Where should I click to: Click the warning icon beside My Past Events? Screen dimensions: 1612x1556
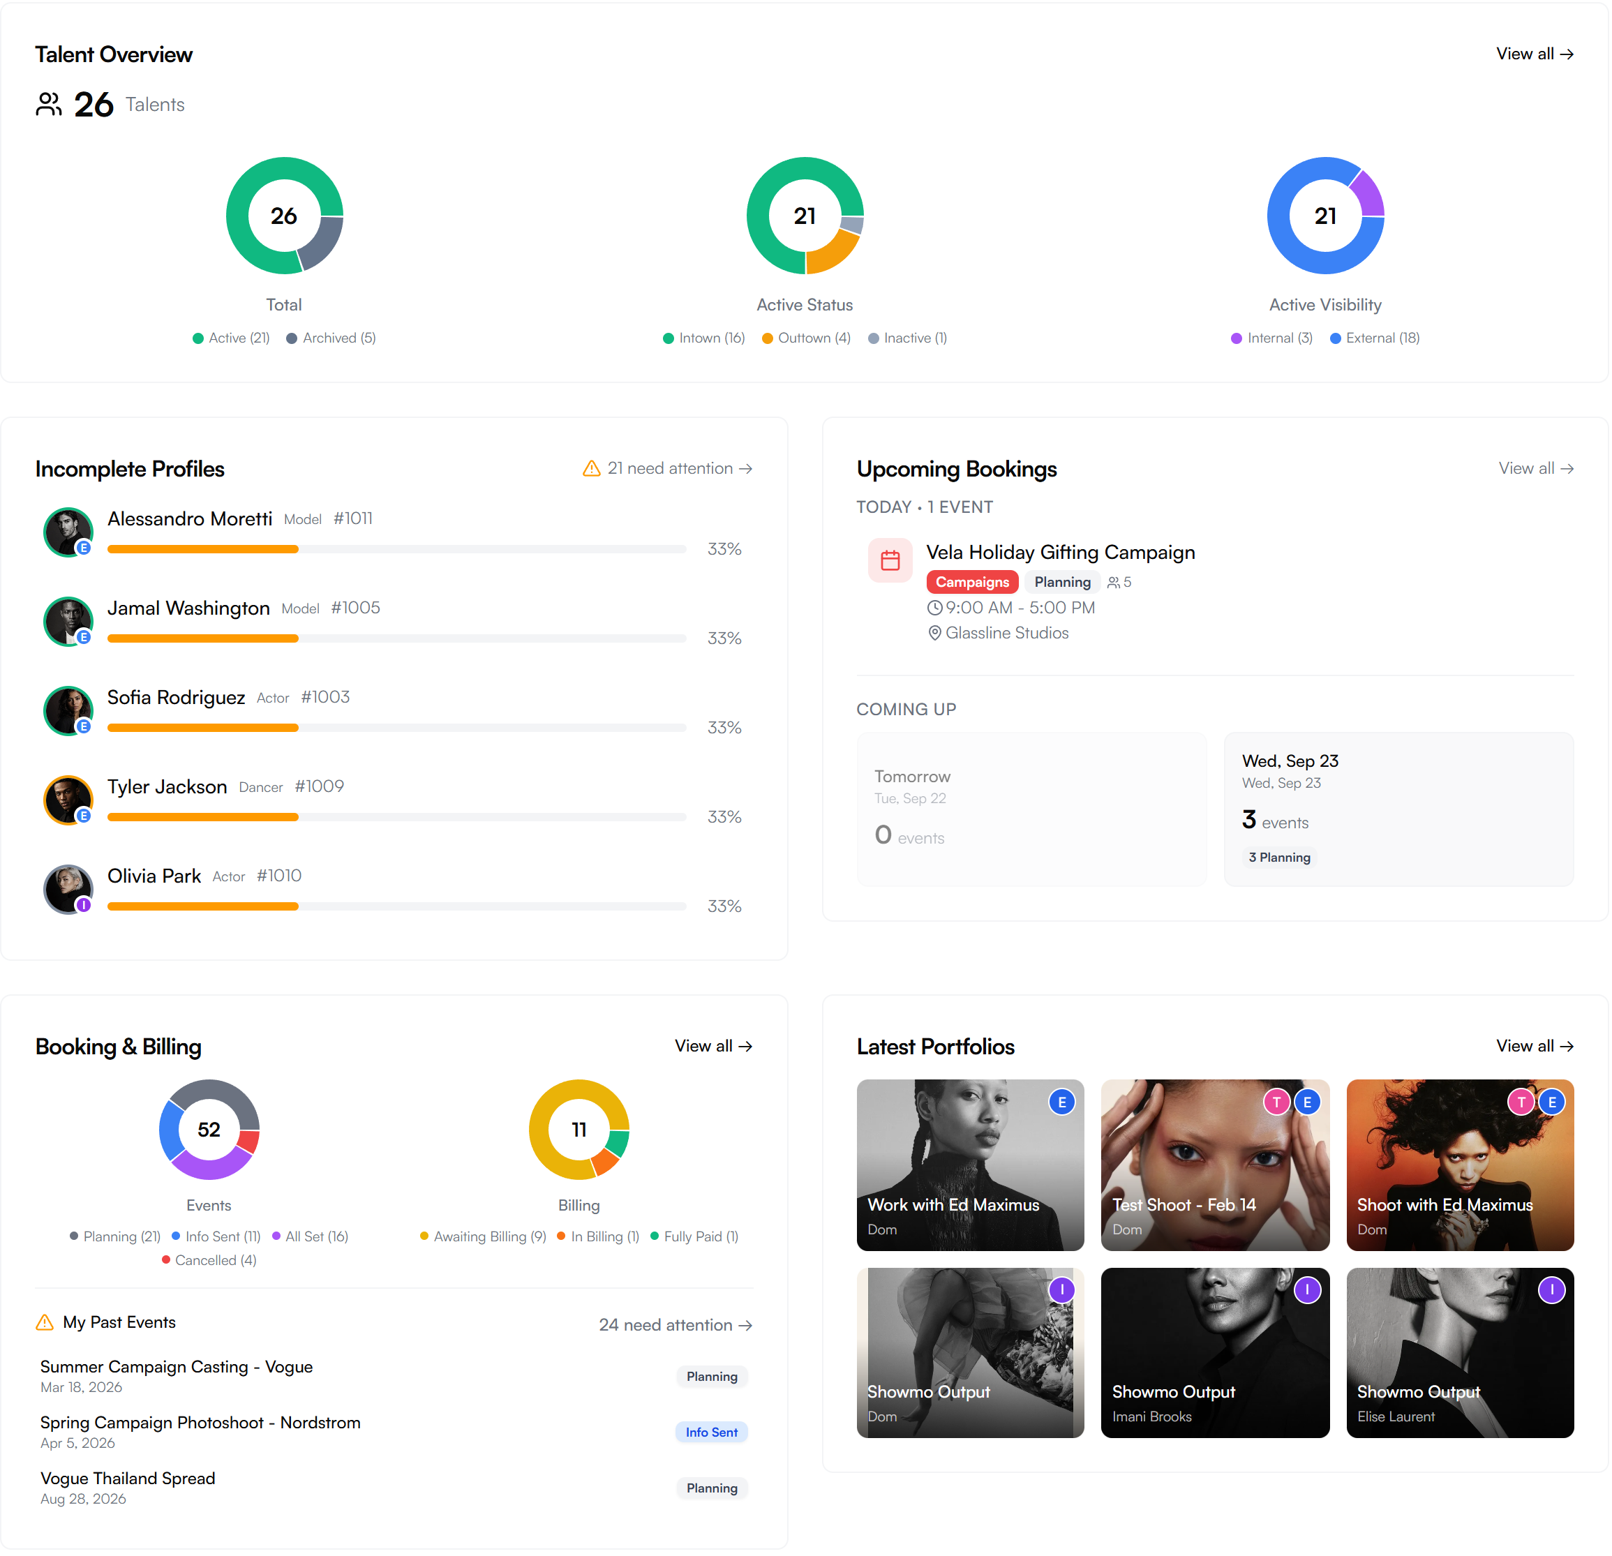point(45,1322)
